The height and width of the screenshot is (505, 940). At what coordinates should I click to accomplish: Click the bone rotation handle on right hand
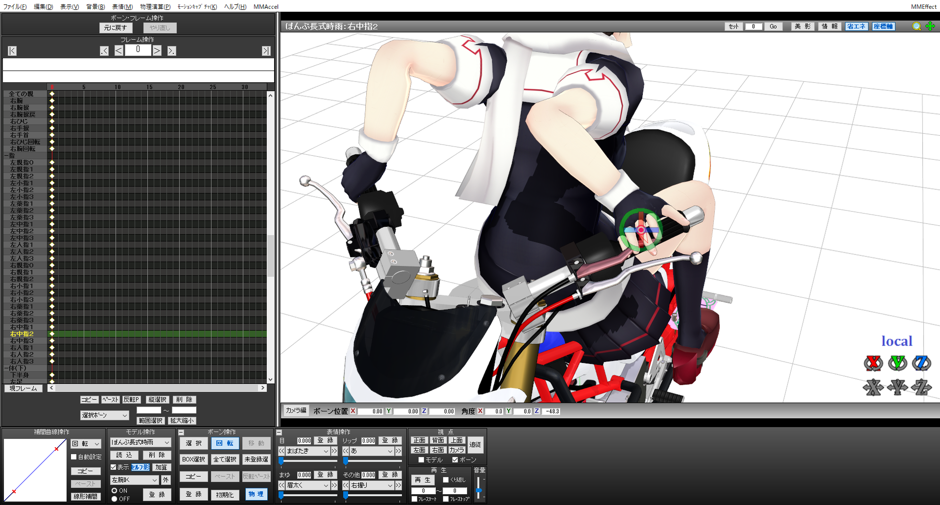pyautogui.click(x=641, y=230)
